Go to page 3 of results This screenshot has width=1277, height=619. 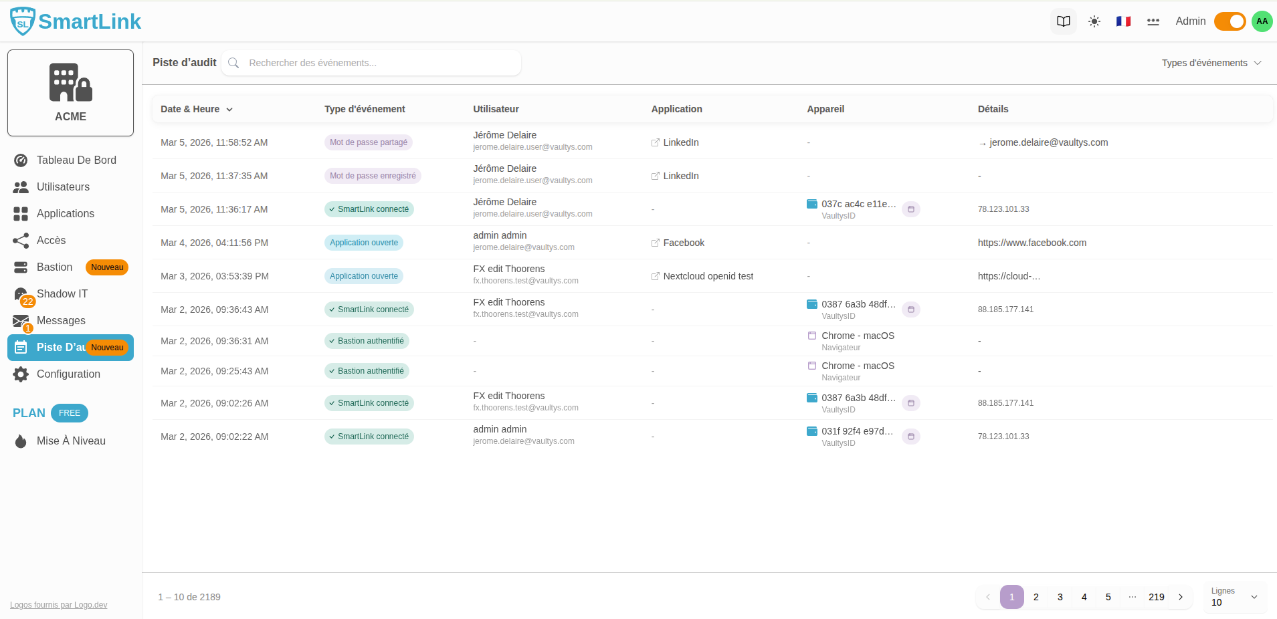pyautogui.click(x=1060, y=597)
